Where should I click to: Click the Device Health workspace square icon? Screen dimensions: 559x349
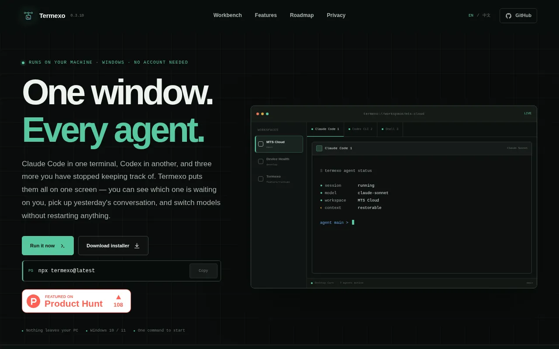point(261,161)
